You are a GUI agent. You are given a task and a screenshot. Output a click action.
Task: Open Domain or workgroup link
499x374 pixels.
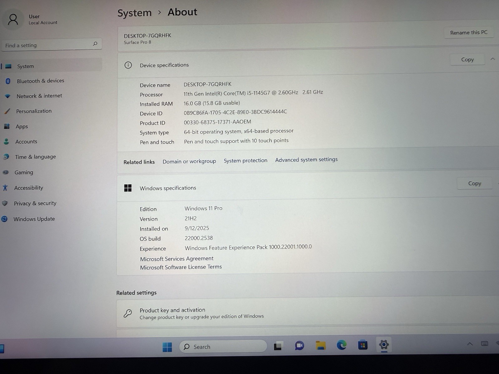[x=189, y=161]
